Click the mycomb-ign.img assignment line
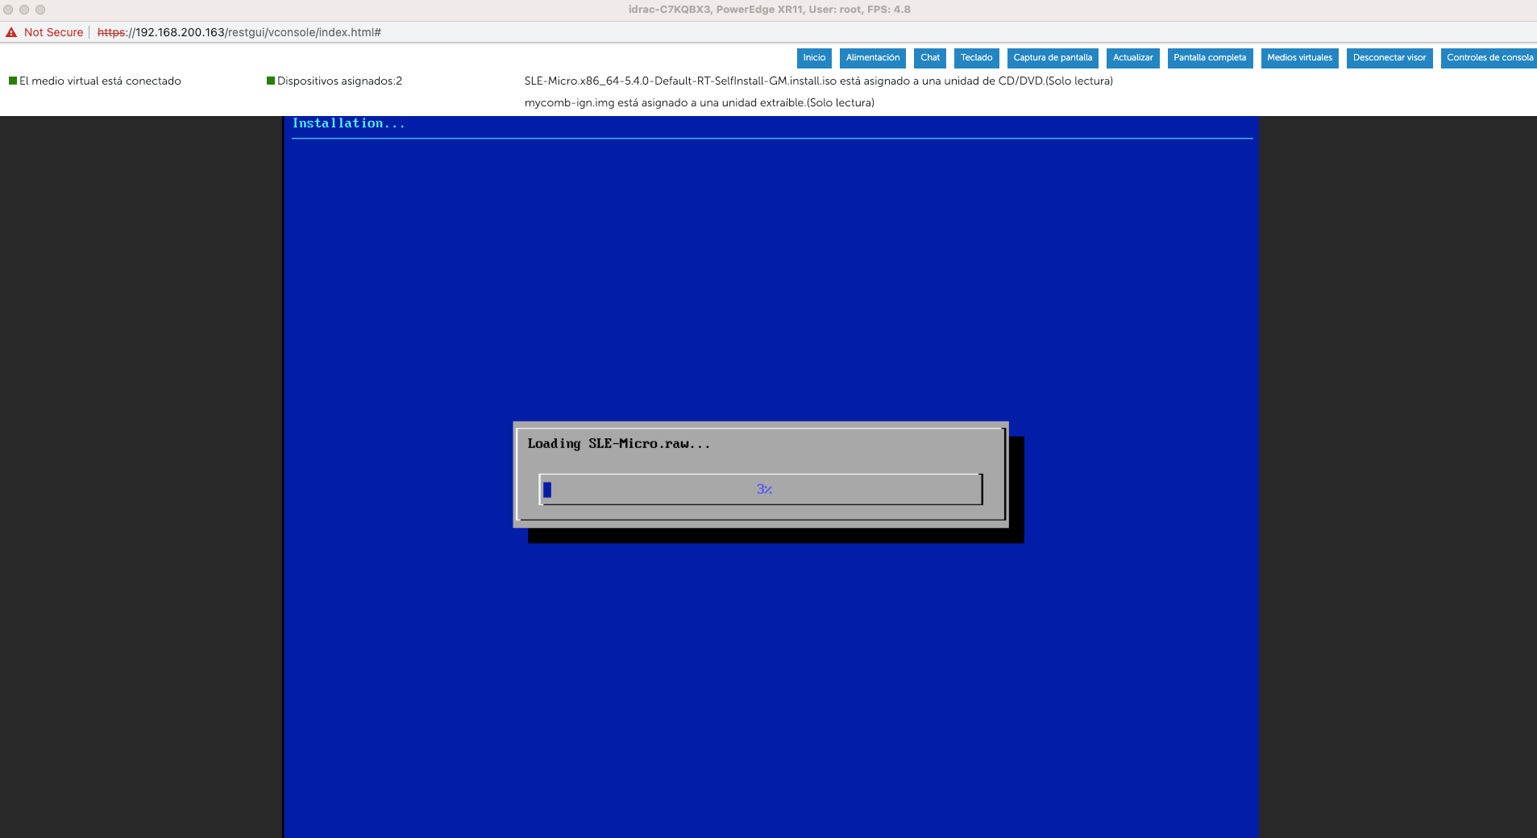This screenshot has height=838, width=1537. click(x=700, y=102)
